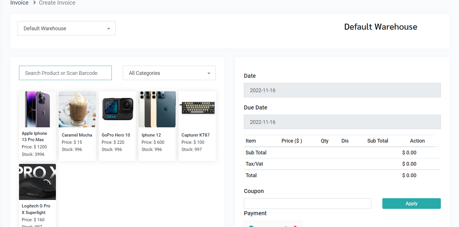
Task: Add Apple Iphone 13 Pro Max product image
Action: pos(37,109)
